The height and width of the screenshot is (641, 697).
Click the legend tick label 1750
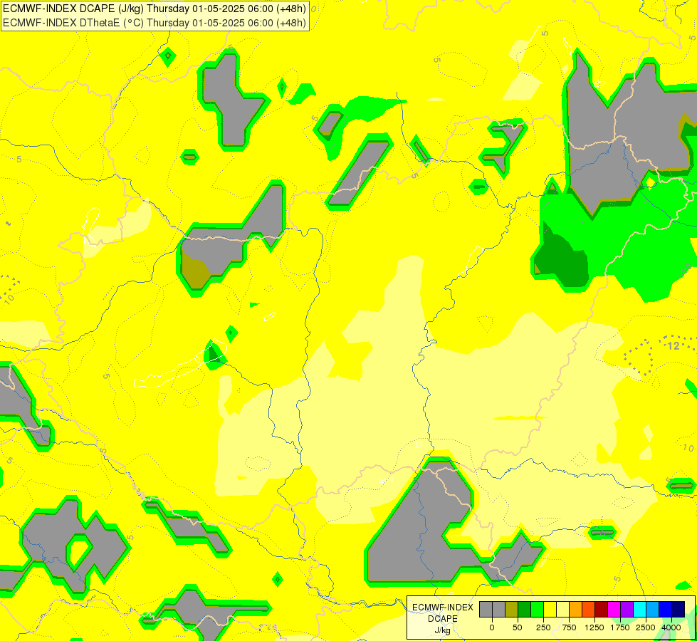[620, 627]
